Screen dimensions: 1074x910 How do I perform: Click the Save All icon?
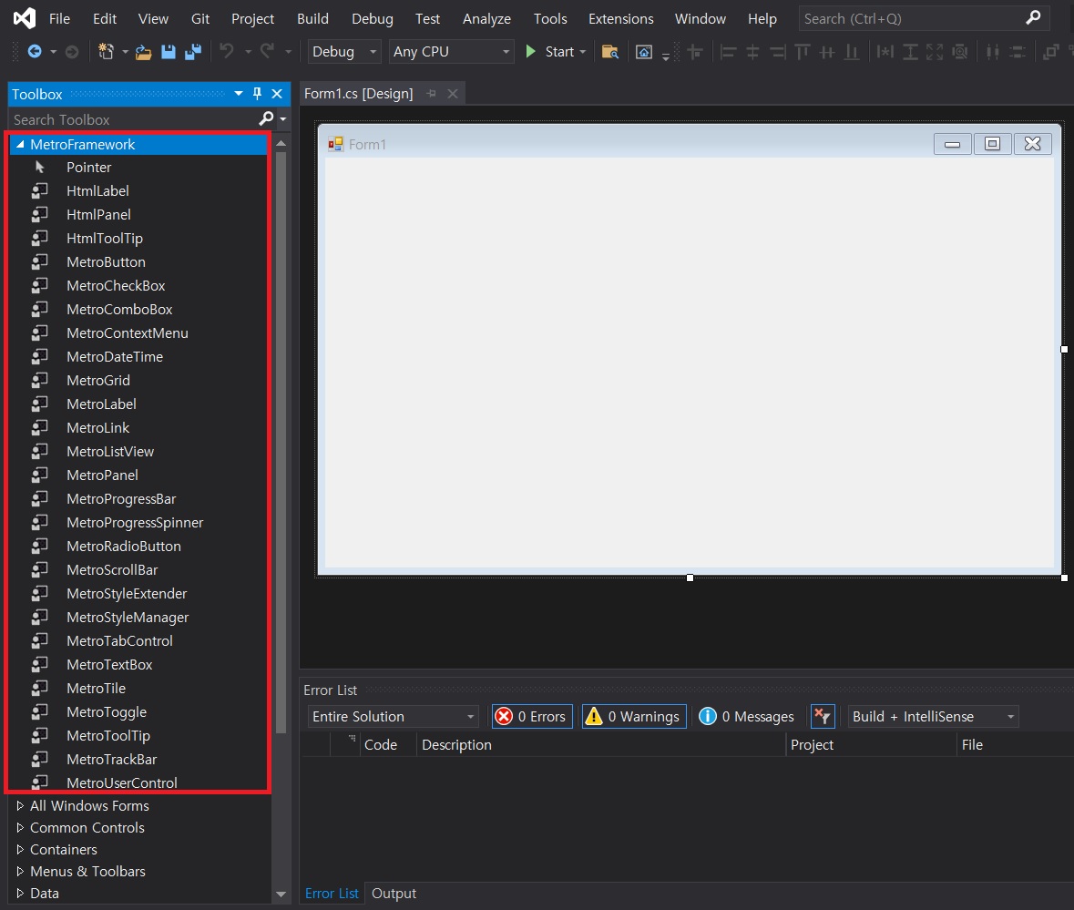193,51
